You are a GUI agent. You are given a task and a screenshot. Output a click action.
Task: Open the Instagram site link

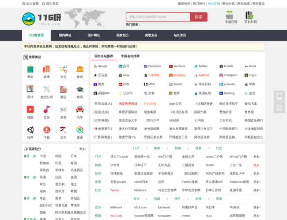coord(228,75)
